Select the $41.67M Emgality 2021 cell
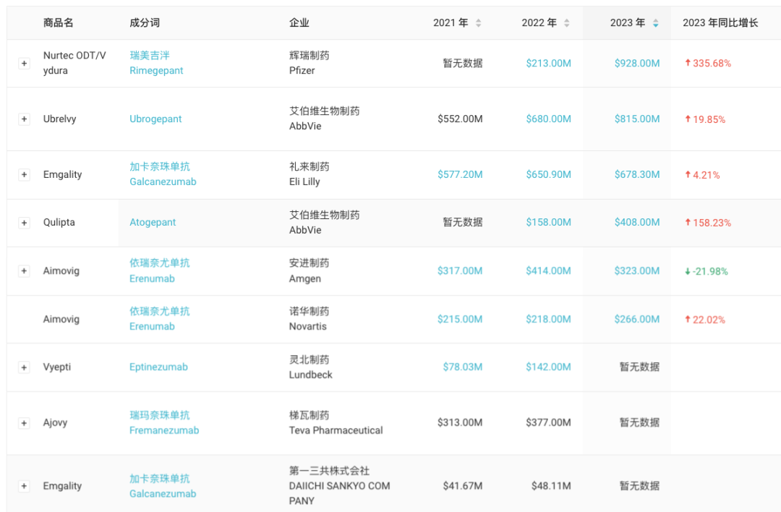Screen dimensions: 781x512 tap(463, 485)
